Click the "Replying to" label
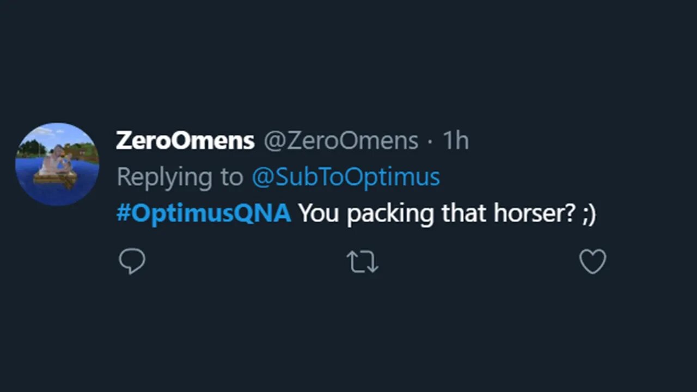Screen dimensions: 697x392 pyautogui.click(x=180, y=177)
